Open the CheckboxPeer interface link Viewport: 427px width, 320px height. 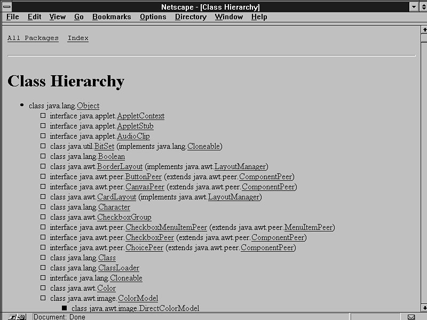149,237
